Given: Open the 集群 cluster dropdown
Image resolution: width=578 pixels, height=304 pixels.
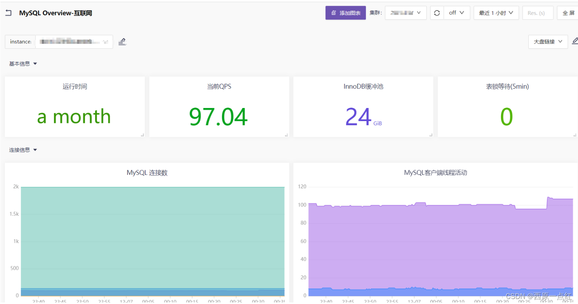Looking at the screenshot, I should click(x=406, y=13).
